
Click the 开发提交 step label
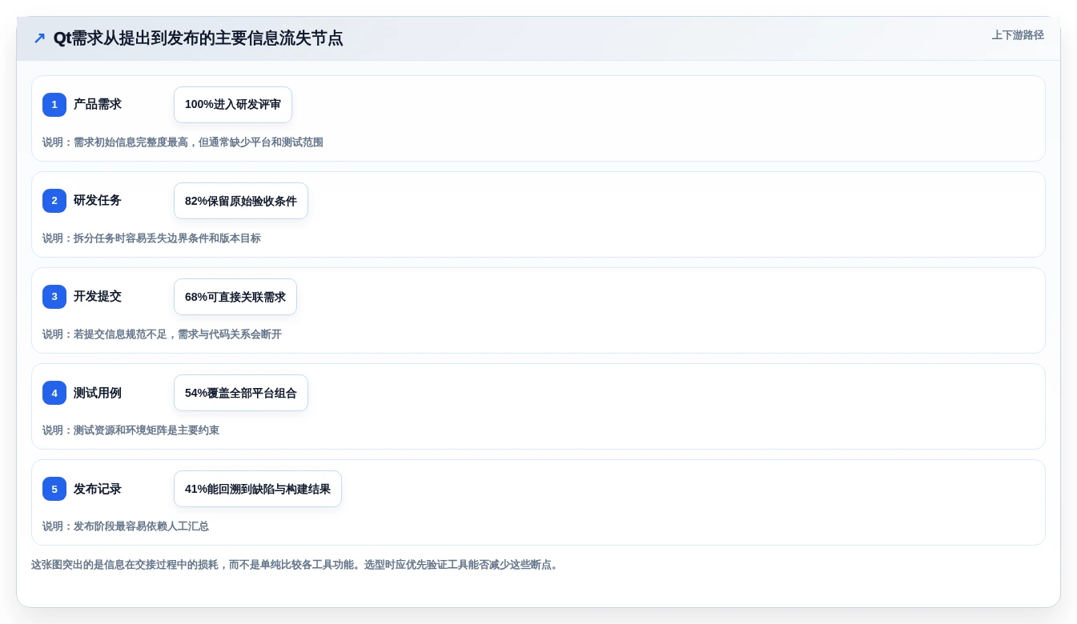pos(98,297)
